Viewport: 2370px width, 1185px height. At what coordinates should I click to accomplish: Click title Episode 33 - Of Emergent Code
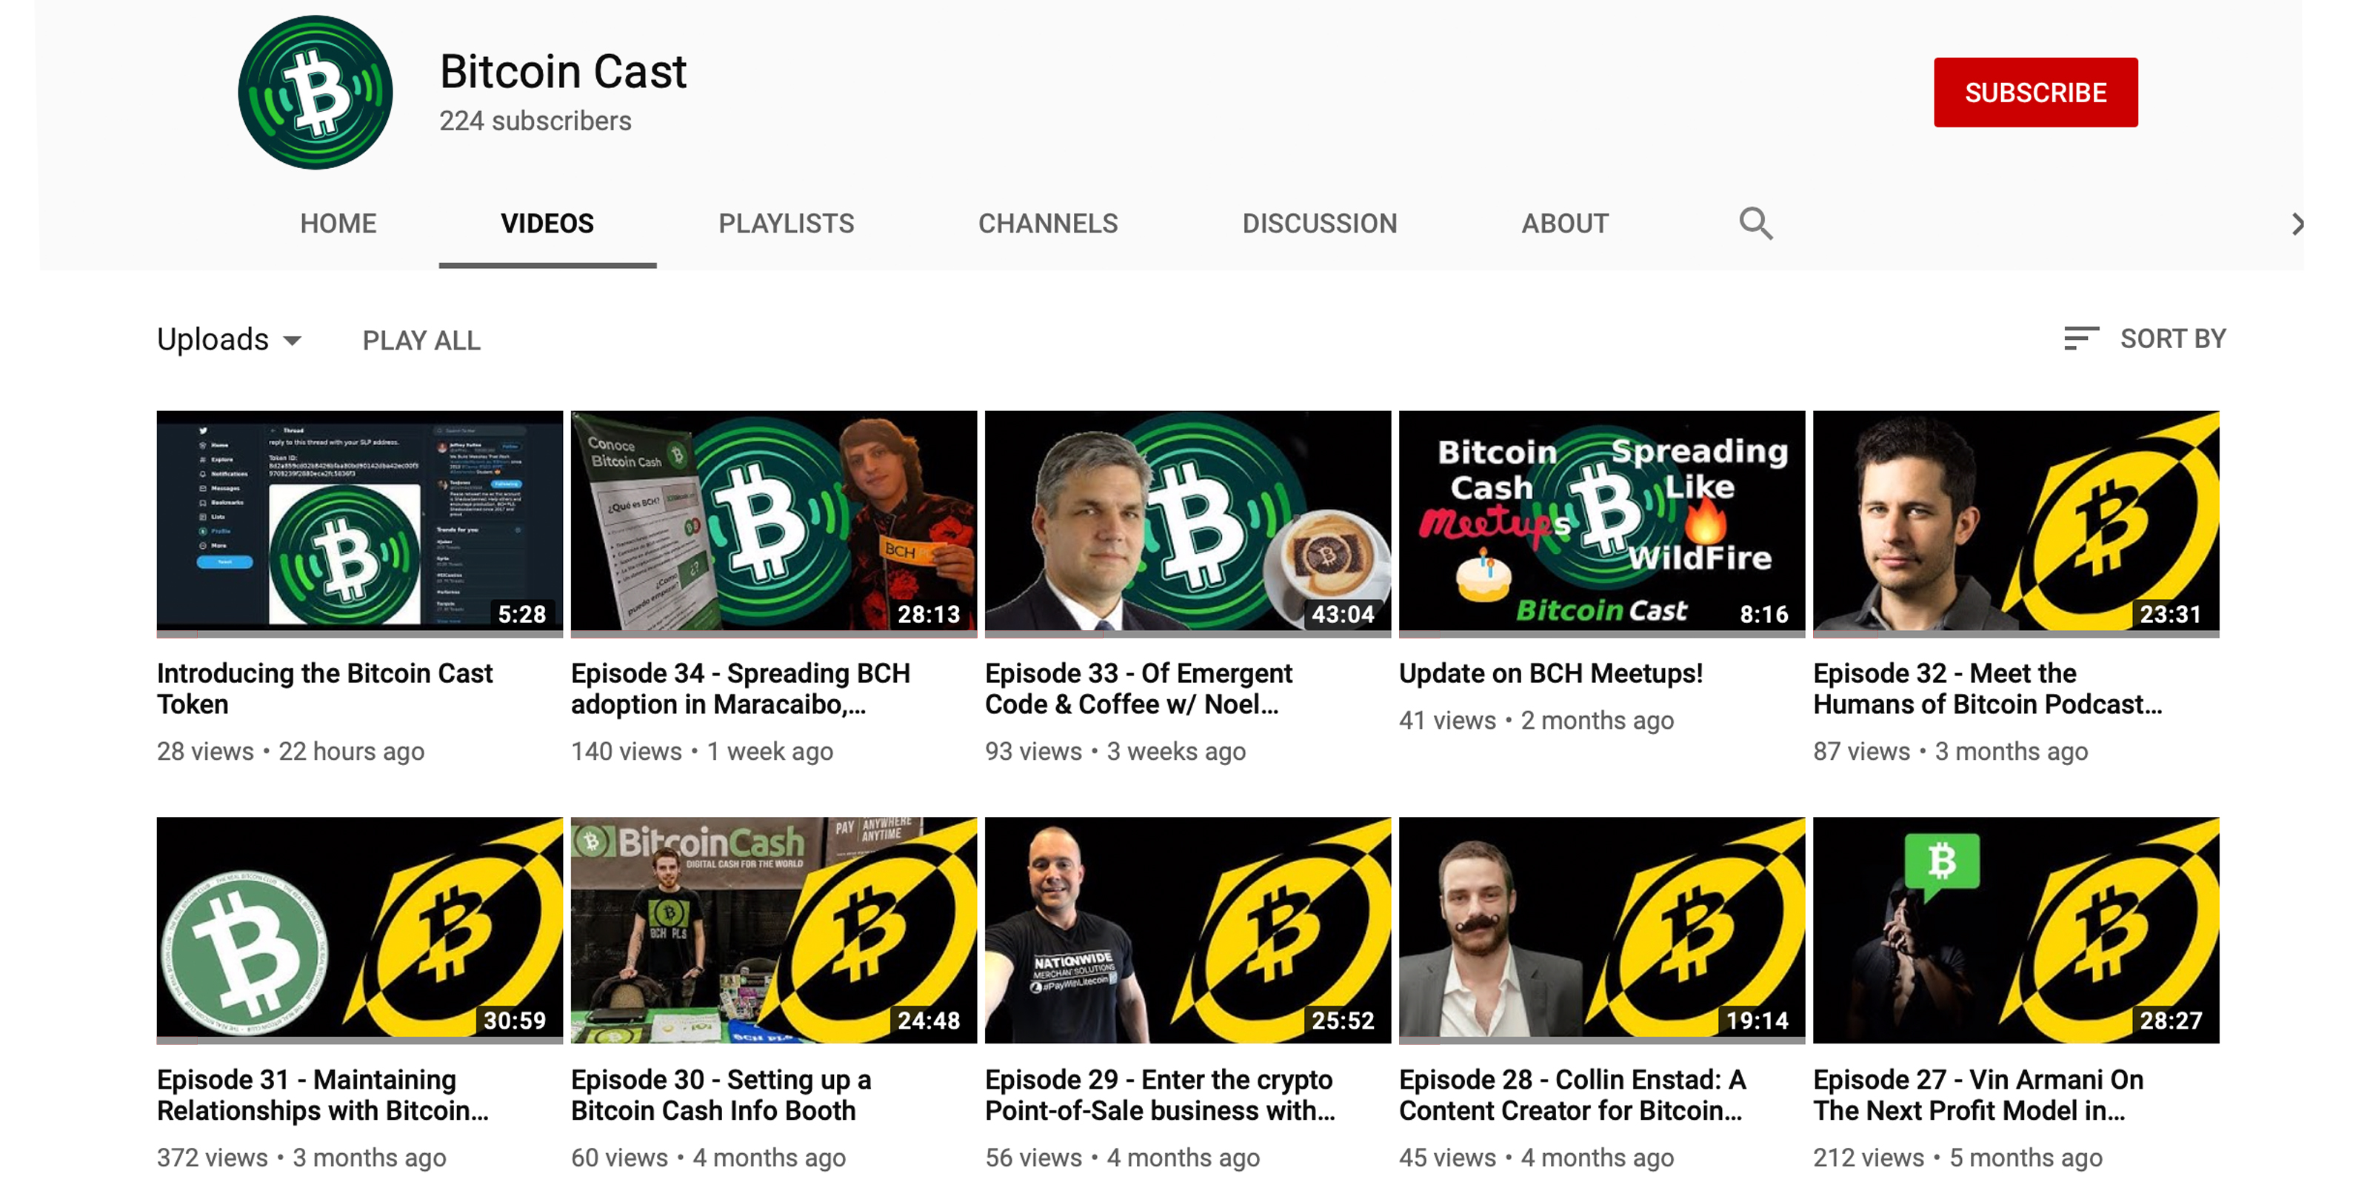1138,688
